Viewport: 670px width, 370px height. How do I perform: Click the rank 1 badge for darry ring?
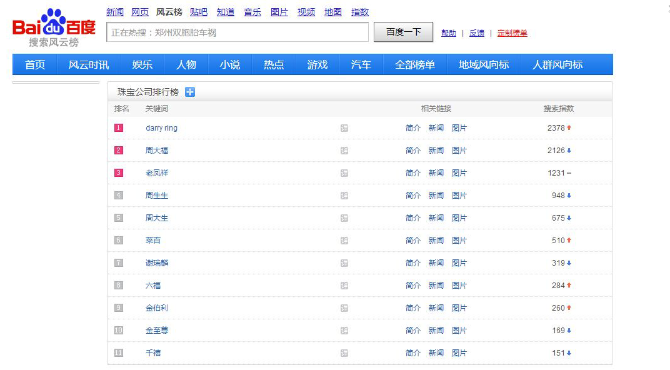[x=119, y=127]
